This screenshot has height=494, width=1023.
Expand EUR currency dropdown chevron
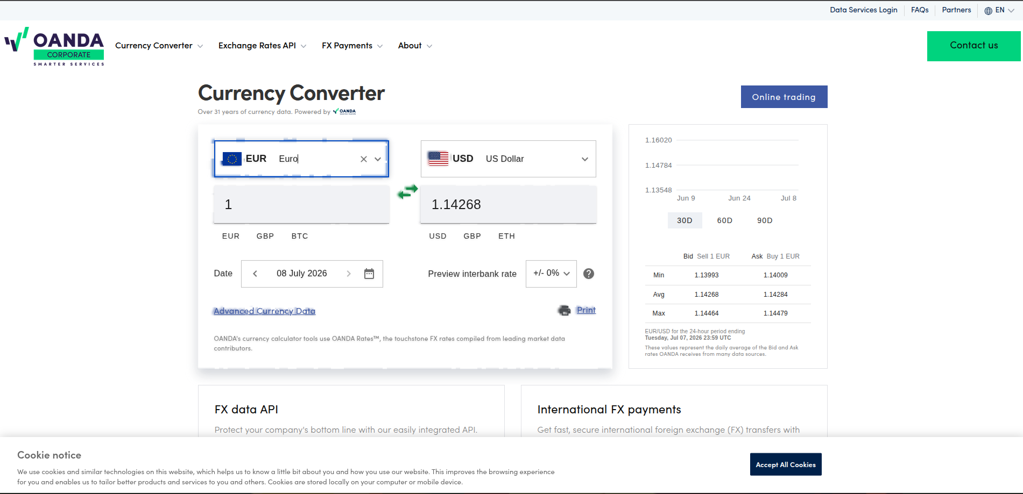(378, 159)
